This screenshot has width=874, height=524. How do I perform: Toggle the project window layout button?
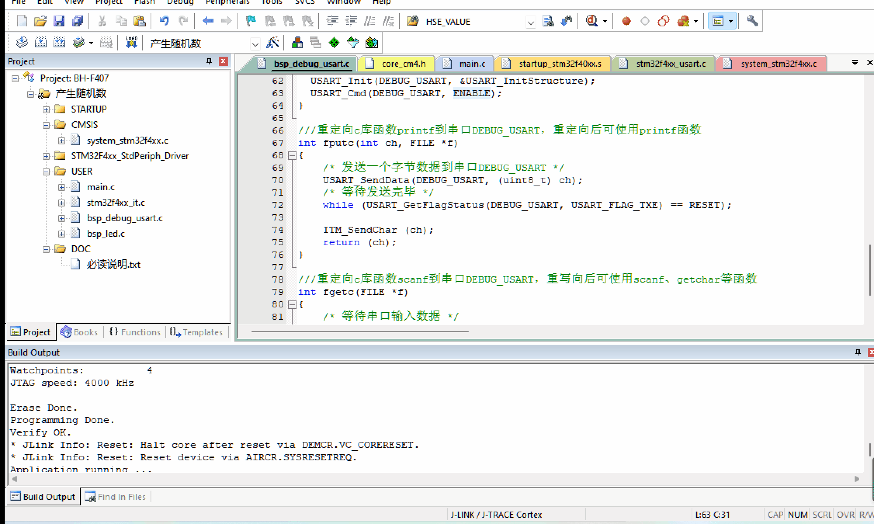point(718,21)
